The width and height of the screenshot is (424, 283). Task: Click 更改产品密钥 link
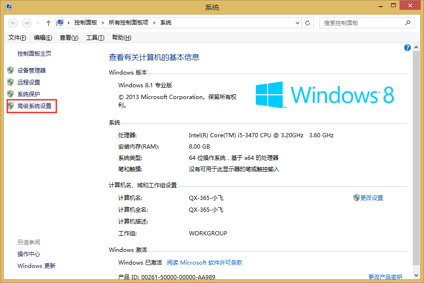tap(385, 277)
